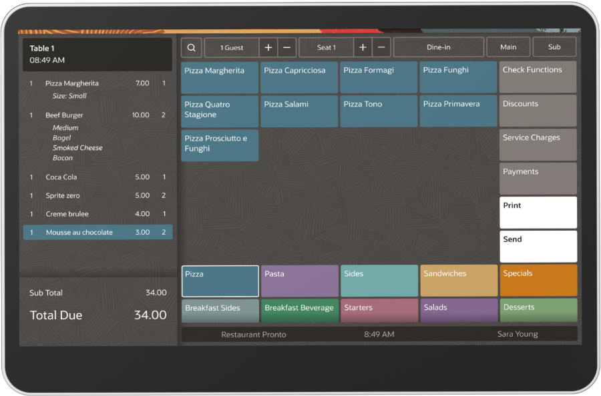Select the Bacon modifier line
Viewport: 601px width, 396px height.
63,157
